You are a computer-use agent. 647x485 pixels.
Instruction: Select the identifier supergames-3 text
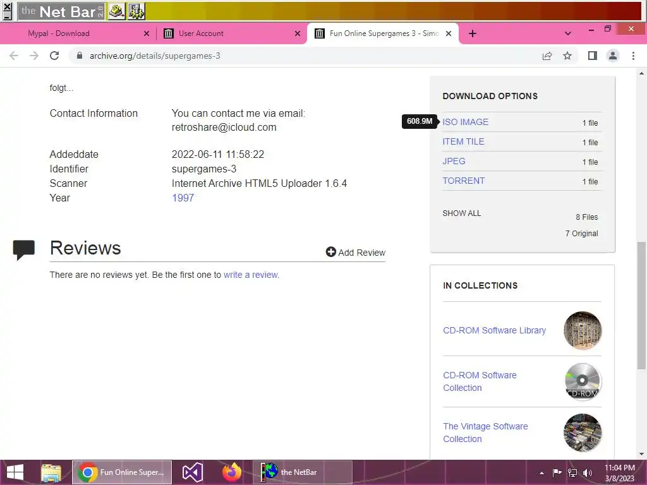tap(204, 169)
